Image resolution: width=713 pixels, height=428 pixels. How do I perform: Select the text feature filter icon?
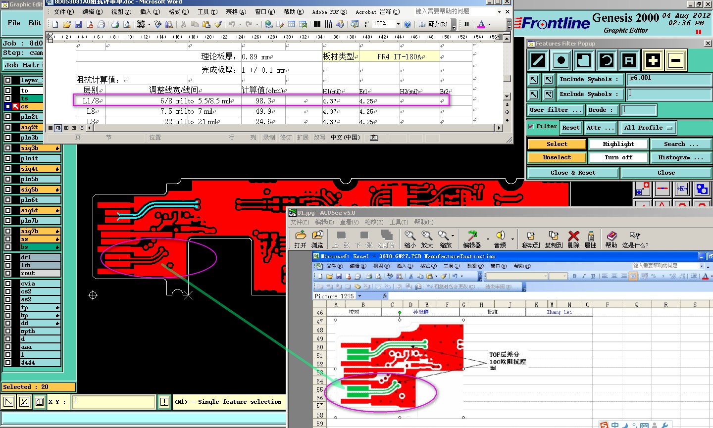point(629,61)
